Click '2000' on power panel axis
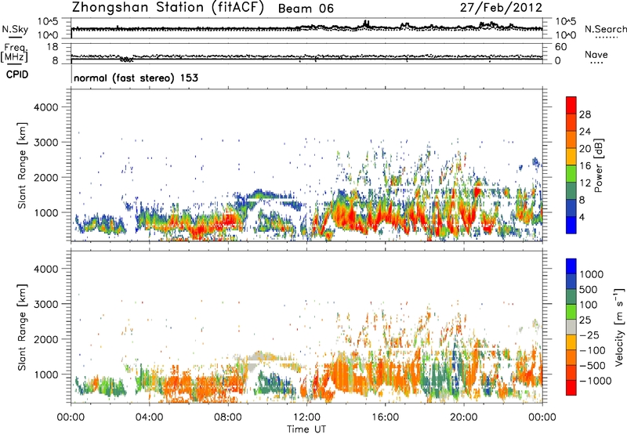The height and width of the screenshot is (434, 627). (x=45, y=177)
